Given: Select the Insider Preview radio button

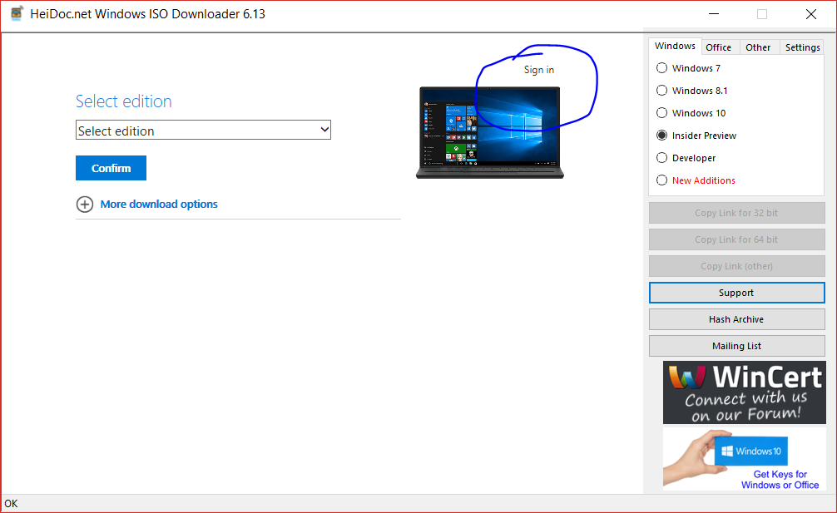Looking at the screenshot, I should click(x=661, y=135).
